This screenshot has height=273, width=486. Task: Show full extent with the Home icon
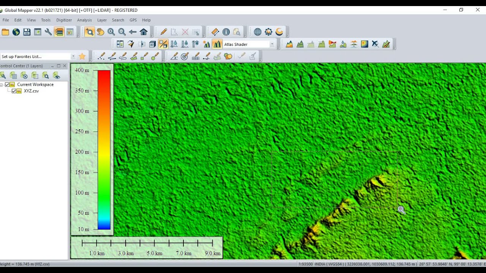click(x=144, y=32)
